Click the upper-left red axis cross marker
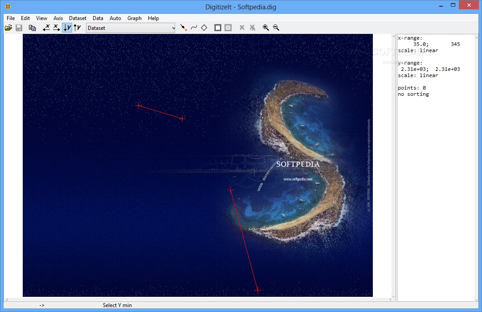The image size is (482, 312). click(139, 106)
